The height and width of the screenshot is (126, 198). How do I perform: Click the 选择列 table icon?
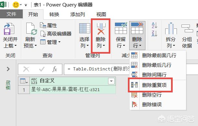pyautogui.click(x=84, y=28)
